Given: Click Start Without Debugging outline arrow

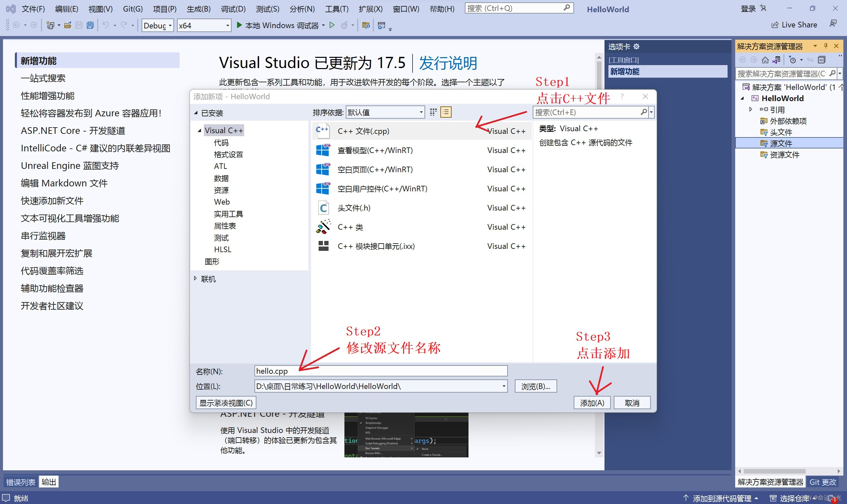Looking at the screenshot, I should coord(332,25).
